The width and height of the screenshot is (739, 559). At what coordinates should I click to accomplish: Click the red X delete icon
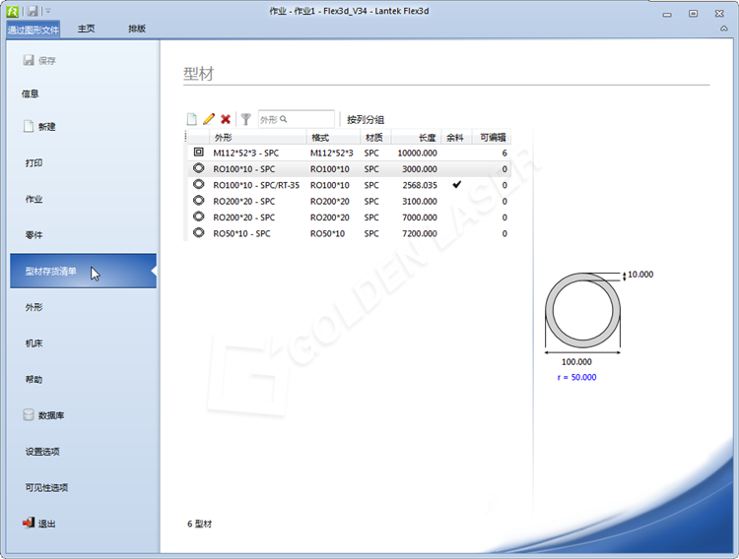click(x=226, y=119)
